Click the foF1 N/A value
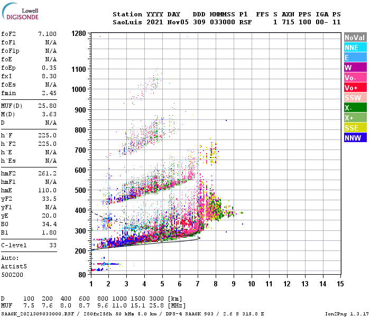This screenshot has width=370, height=317. pos(51,42)
